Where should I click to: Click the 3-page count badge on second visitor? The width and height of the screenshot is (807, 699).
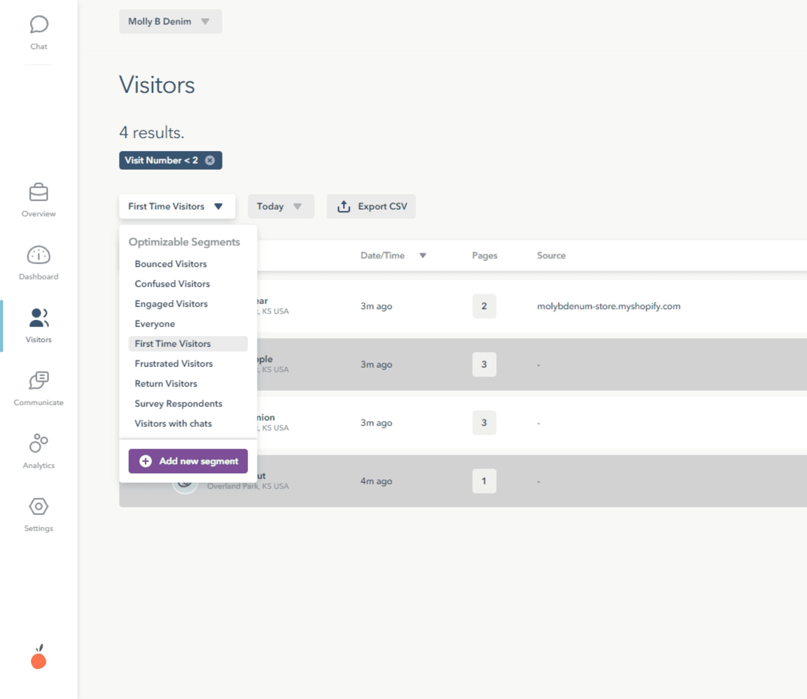(x=484, y=364)
